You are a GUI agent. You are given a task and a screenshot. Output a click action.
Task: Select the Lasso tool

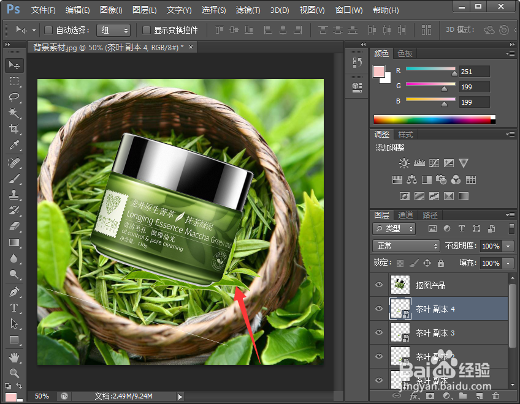click(x=14, y=97)
